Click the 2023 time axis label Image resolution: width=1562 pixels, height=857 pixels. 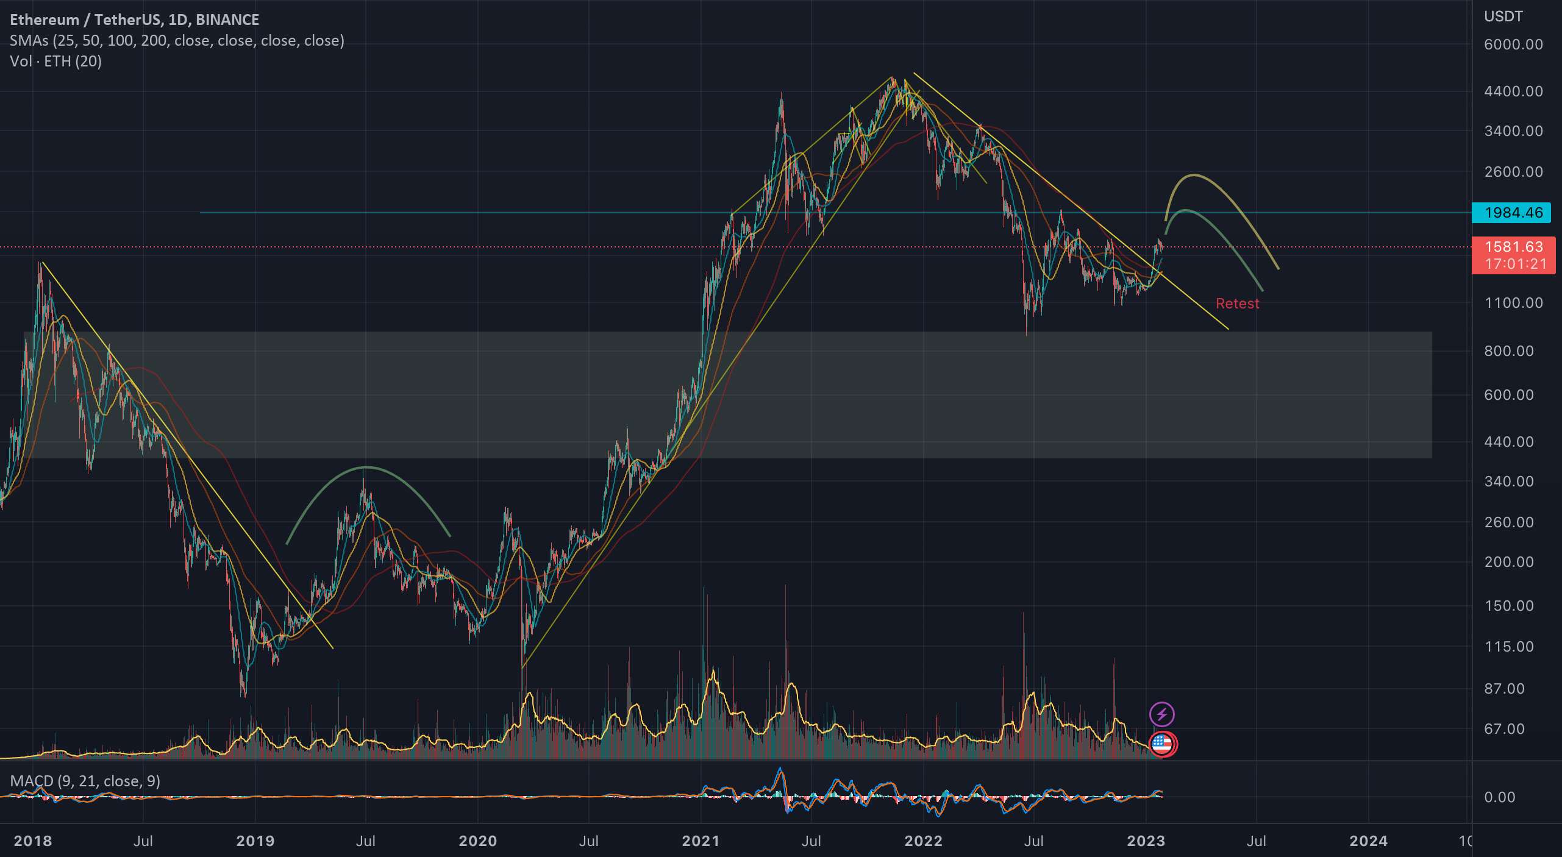click(x=1146, y=841)
